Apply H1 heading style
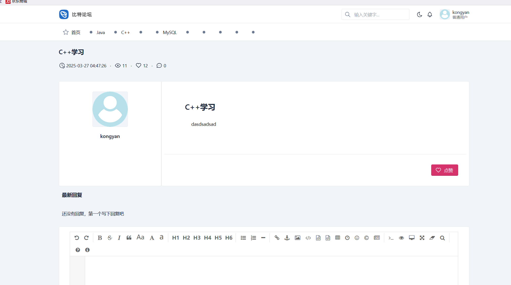511x285 pixels. 175,238
